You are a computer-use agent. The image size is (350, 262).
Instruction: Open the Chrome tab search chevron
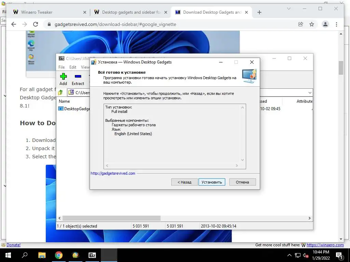pos(288,9)
